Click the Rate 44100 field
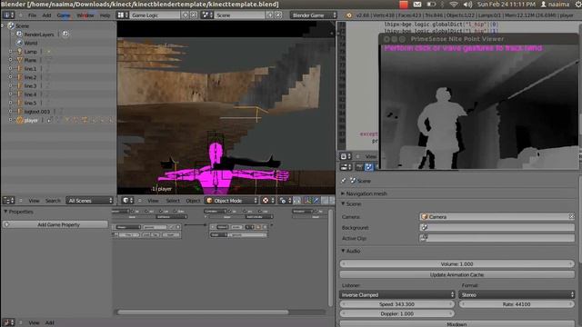Image resolution: width=582 pixels, height=327 pixels. pyautogui.click(x=517, y=304)
